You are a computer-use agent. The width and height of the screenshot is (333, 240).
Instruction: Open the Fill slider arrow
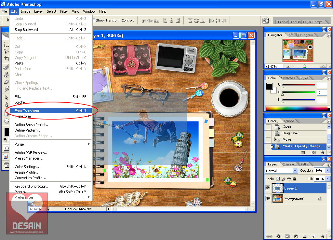click(x=327, y=179)
